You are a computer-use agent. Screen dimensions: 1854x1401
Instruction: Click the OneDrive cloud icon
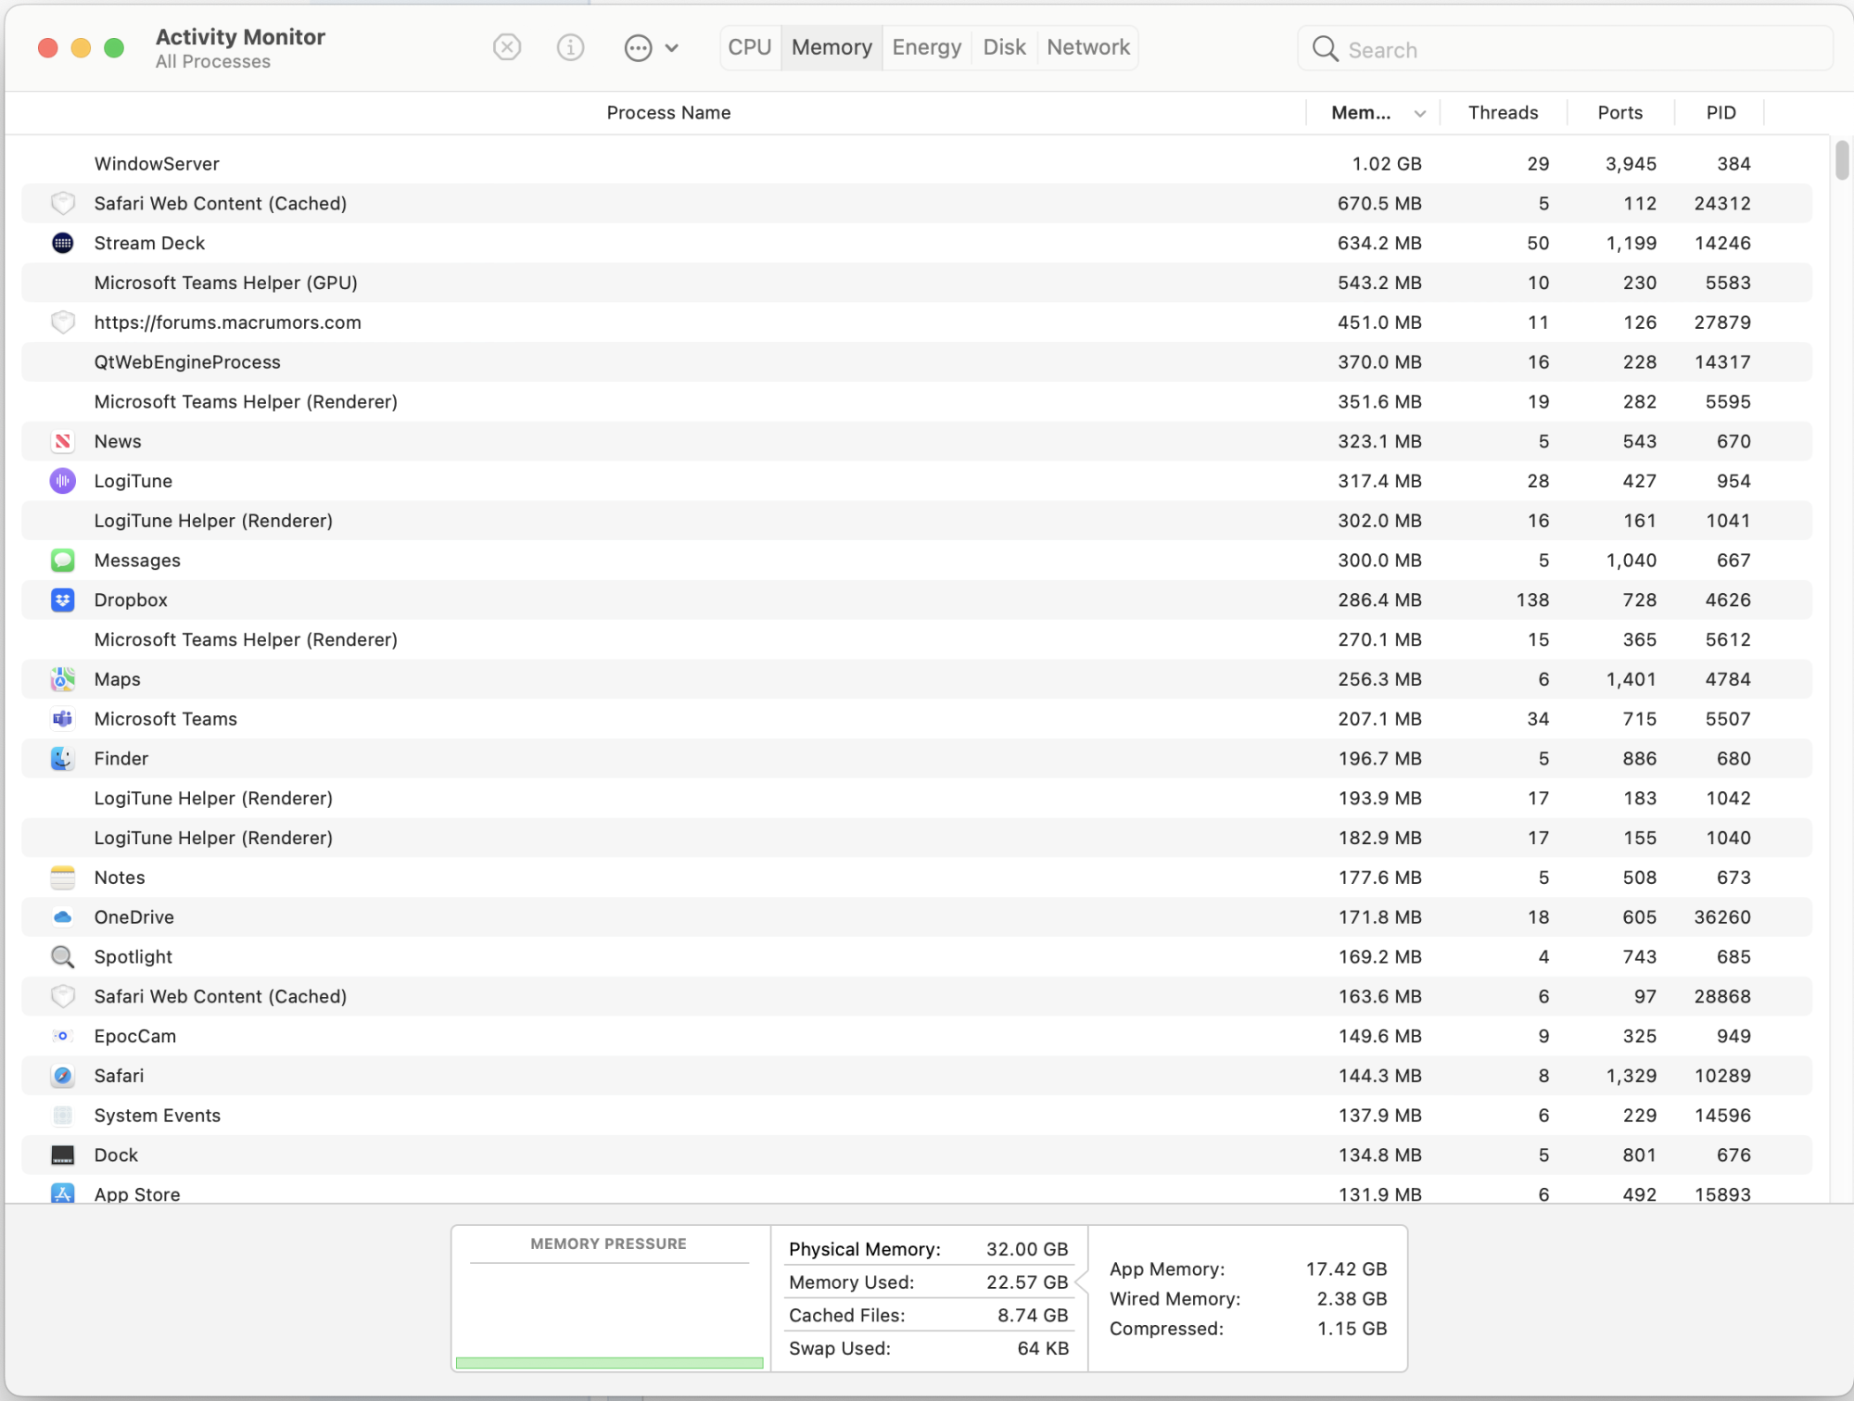pos(62,916)
